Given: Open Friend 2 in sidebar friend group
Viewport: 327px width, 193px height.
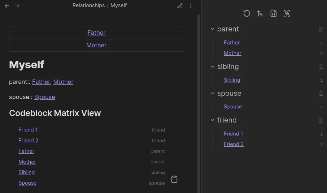Looking at the screenshot, I should coord(234,144).
